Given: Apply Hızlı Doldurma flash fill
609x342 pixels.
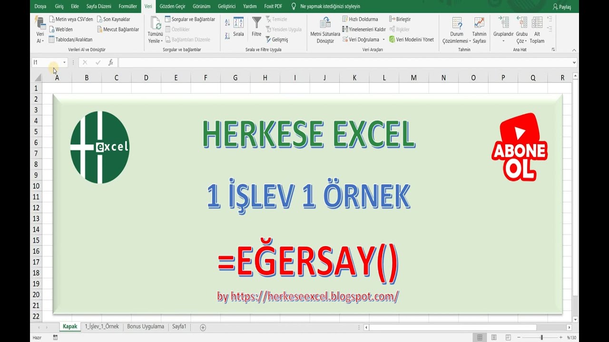Looking at the screenshot, I should coord(360,19).
